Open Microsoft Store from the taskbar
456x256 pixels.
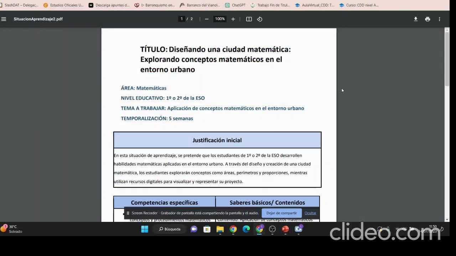pyautogui.click(x=207, y=229)
